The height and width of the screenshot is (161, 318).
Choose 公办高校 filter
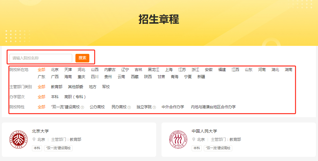pyautogui.click(x=97, y=107)
